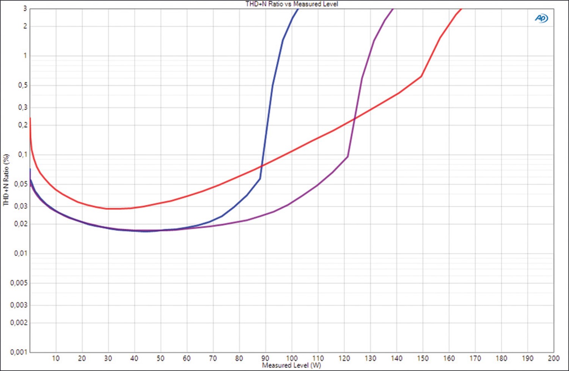Click the 'THD+N Ratio vs Measured Level' chart title
Screen dimensions: 569x371
tap(291, 4)
